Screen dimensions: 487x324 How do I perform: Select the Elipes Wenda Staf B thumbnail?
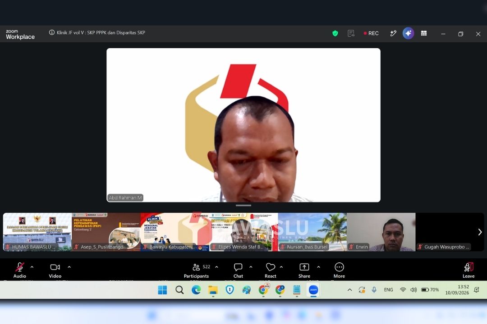click(x=243, y=232)
